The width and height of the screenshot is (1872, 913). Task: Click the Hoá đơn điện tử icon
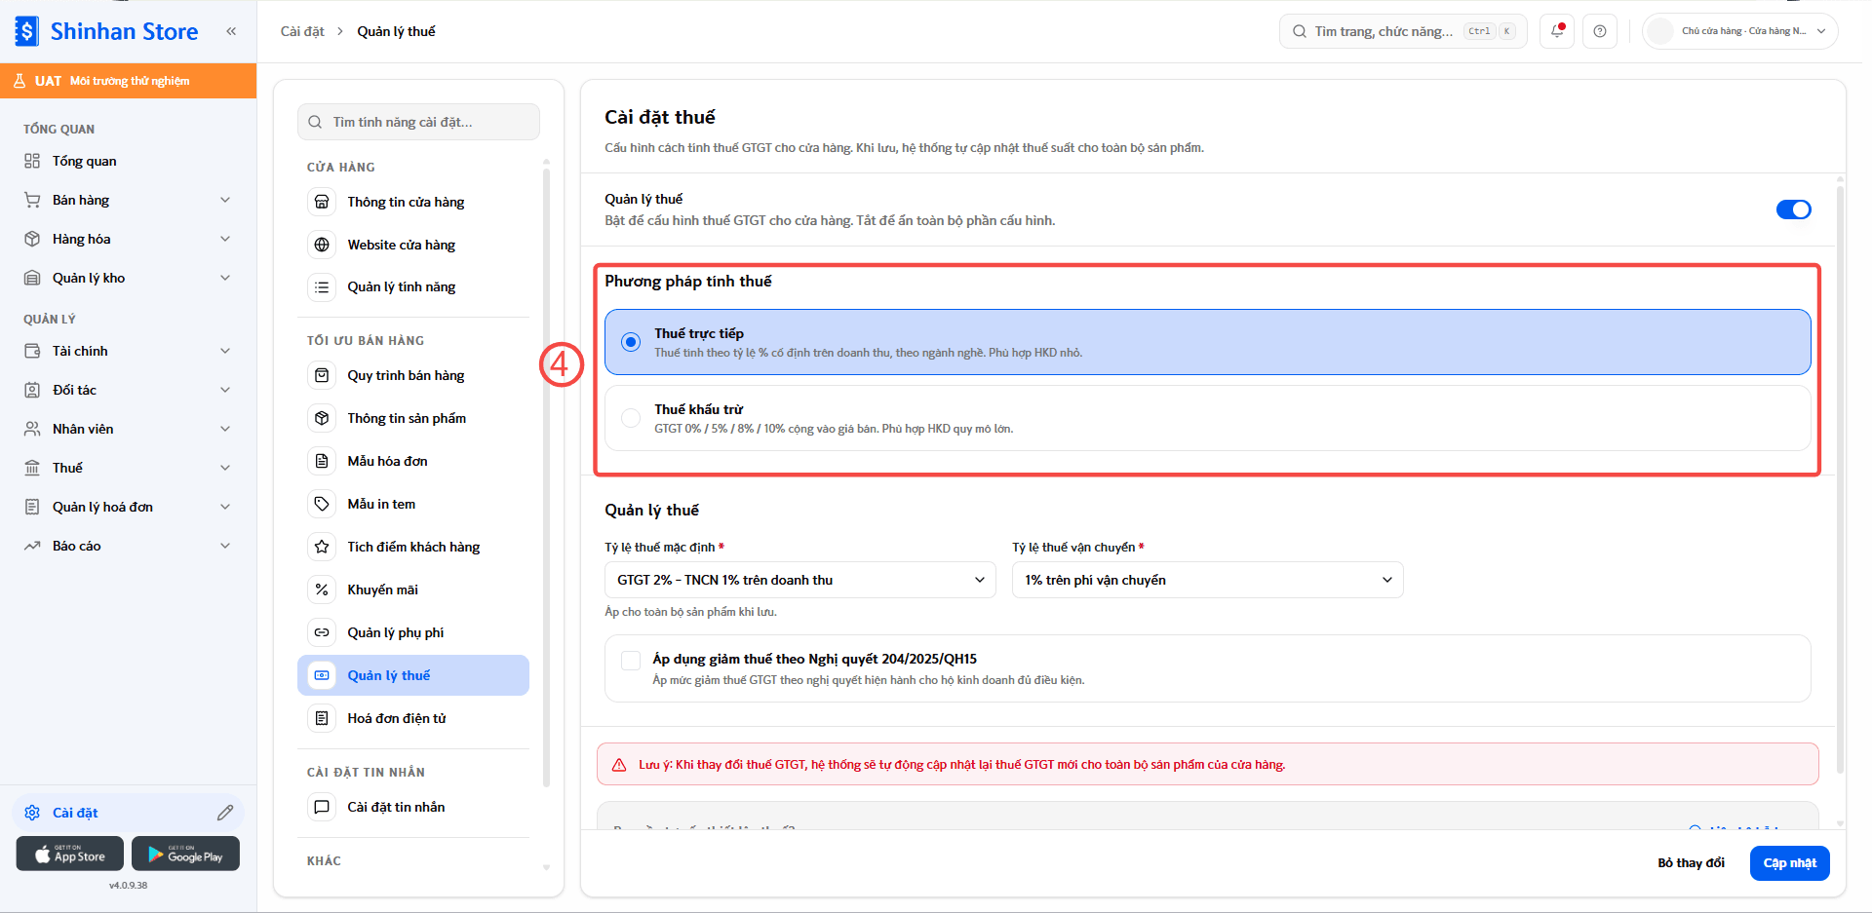(322, 718)
